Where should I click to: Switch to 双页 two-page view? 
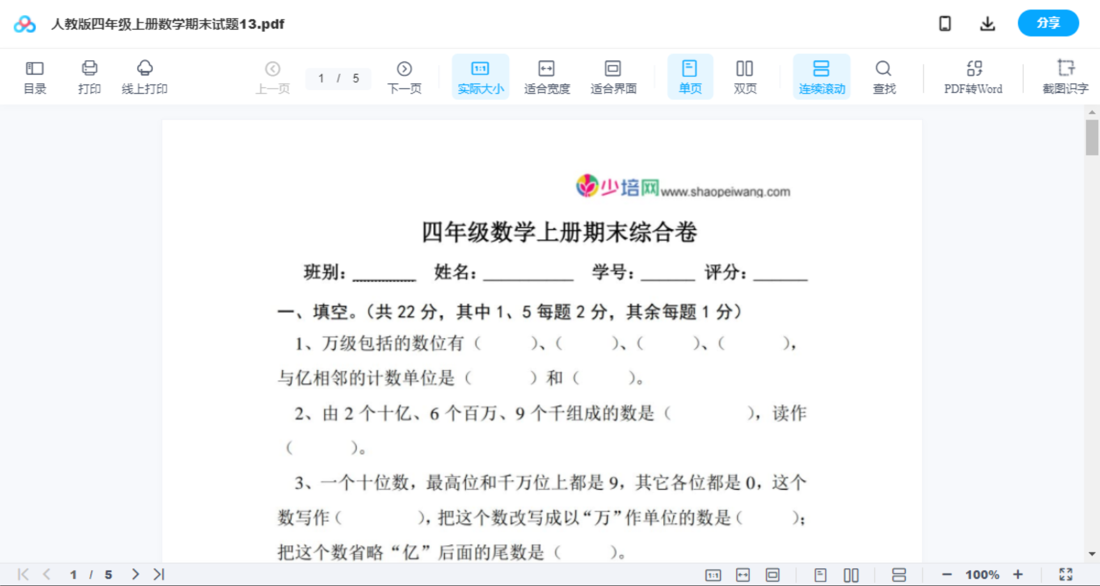(745, 76)
